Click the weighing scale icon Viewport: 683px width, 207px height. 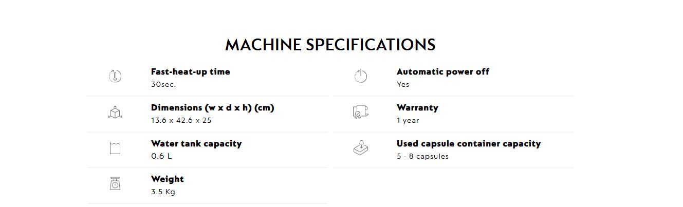pos(115,183)
